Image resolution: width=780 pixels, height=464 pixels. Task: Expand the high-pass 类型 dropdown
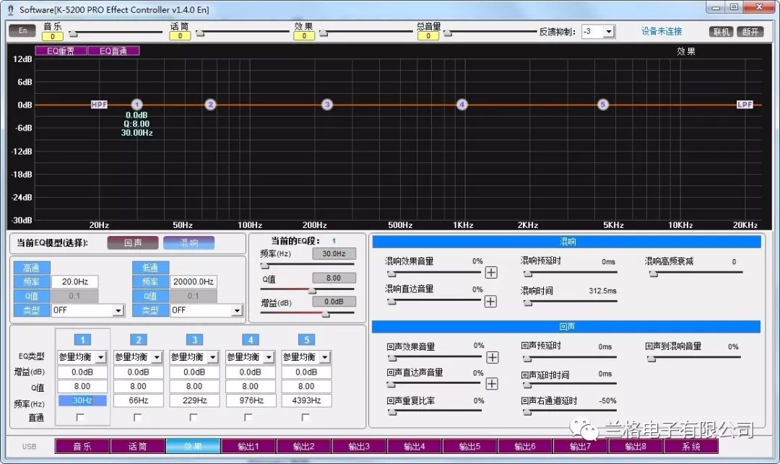tap(118, 310)
